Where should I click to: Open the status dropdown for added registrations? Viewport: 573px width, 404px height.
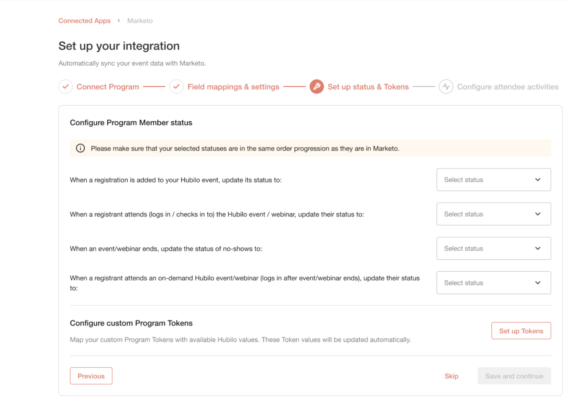pos(493,180)
